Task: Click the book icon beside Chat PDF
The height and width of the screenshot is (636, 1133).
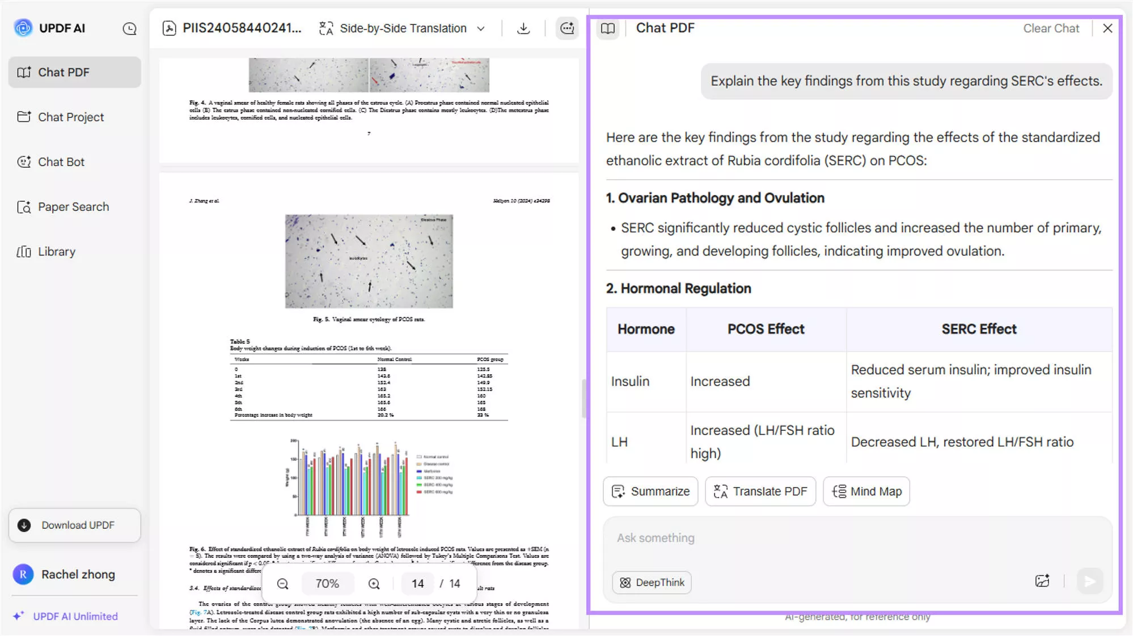Action: click(607, 28)
